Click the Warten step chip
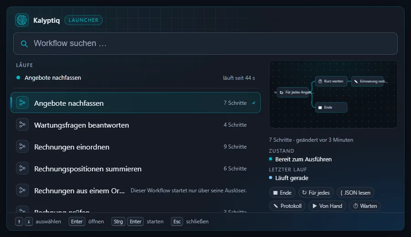411x237 pixels. pyautogui.click(x=364, y=206)
